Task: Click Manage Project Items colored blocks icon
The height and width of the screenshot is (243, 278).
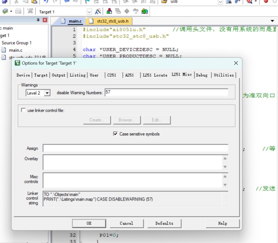Action: (x=109, y=11)
